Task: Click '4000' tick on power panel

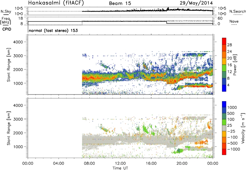Action: pyautogui.click(x=18, y=42)
